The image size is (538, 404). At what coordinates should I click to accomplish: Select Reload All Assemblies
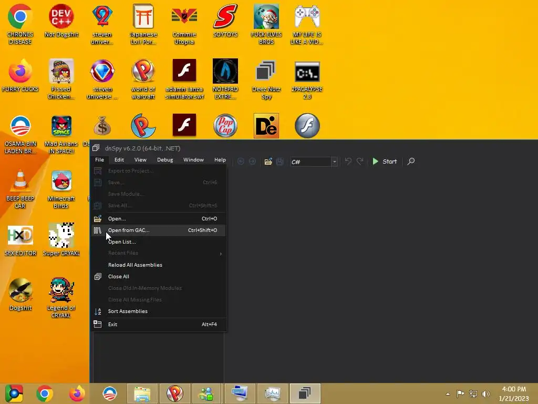pos(158,265)
